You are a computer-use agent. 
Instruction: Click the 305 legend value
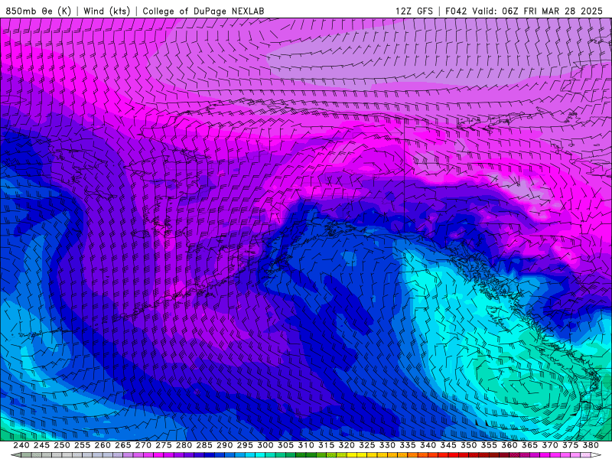tap(285, 445)
